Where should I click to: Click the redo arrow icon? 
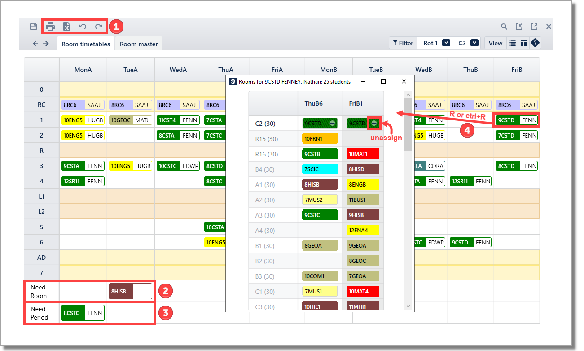[99, 27]
